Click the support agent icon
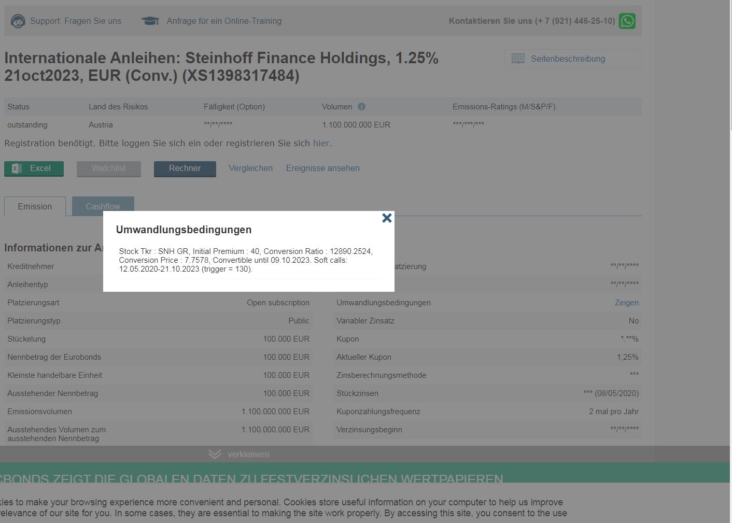 (18, 21)
